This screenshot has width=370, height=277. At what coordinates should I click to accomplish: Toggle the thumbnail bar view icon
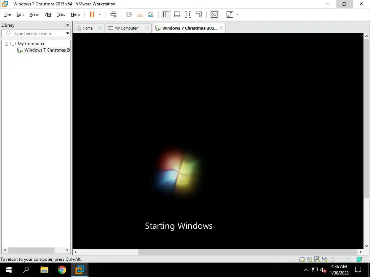tap(177, 14)
